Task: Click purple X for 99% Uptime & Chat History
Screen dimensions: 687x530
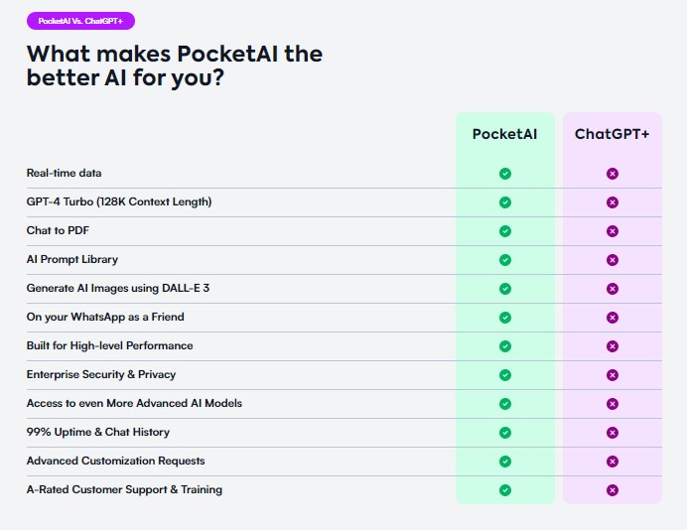Action: click(x=613, y=433)
